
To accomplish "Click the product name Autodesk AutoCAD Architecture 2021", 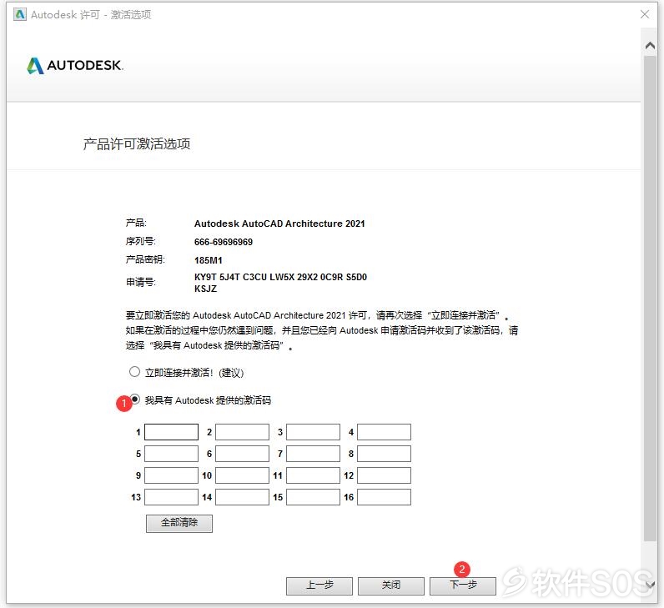I will tap(279, 224).
